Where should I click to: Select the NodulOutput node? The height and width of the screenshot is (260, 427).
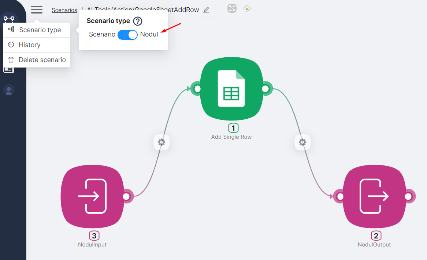coord(374,196)
